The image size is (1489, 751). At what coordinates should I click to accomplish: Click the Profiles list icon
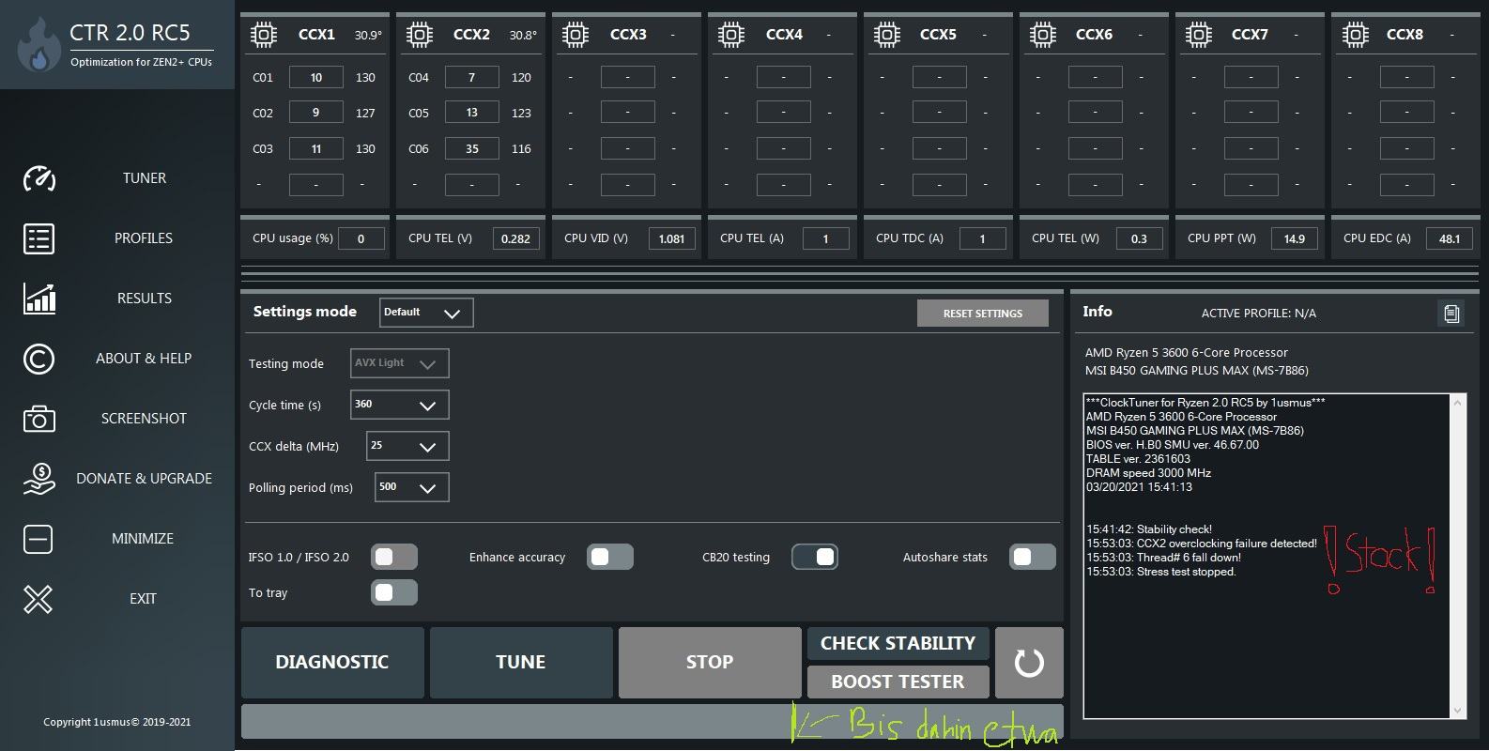38,238
